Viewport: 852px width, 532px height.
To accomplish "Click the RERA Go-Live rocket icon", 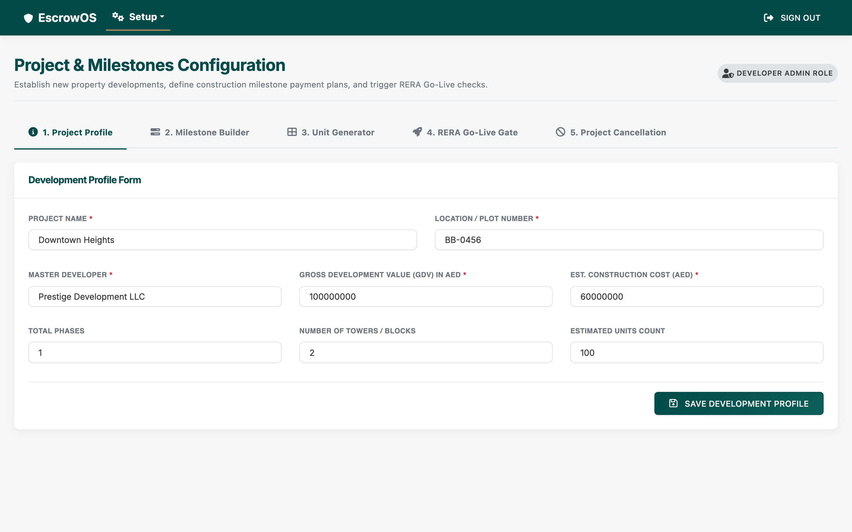I will [417, 132].
